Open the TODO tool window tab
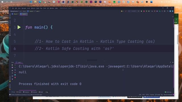This screenshot has width=182, height=102. click(19, 92)
